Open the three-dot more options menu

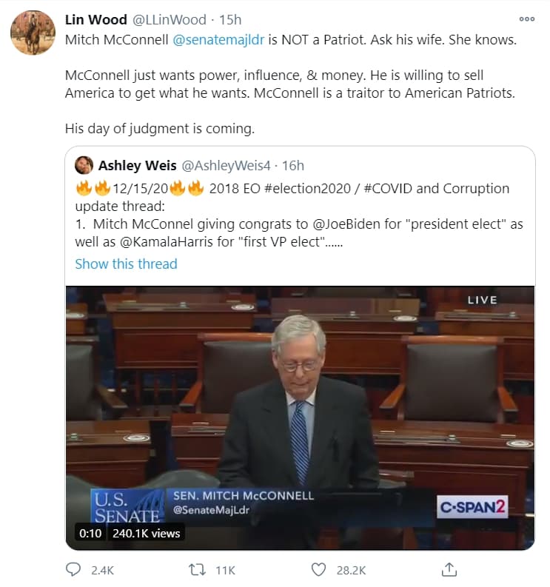(x=527, y=19)
